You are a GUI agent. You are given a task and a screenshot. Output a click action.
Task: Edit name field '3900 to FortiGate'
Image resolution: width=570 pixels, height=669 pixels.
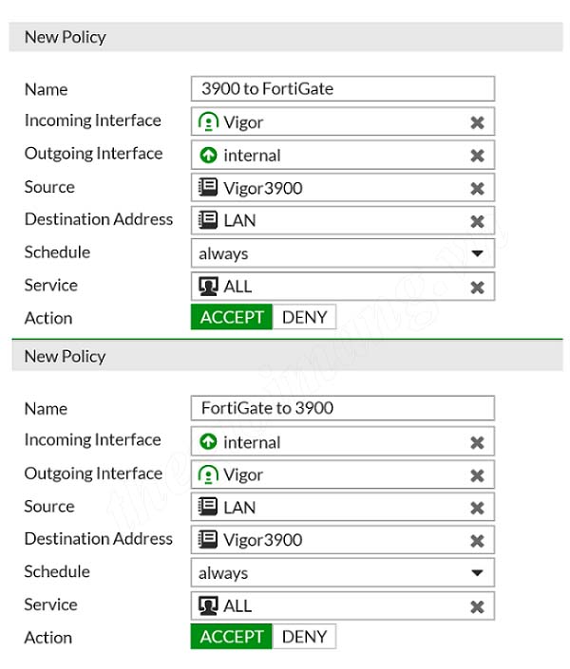click(x=343, y=89)
